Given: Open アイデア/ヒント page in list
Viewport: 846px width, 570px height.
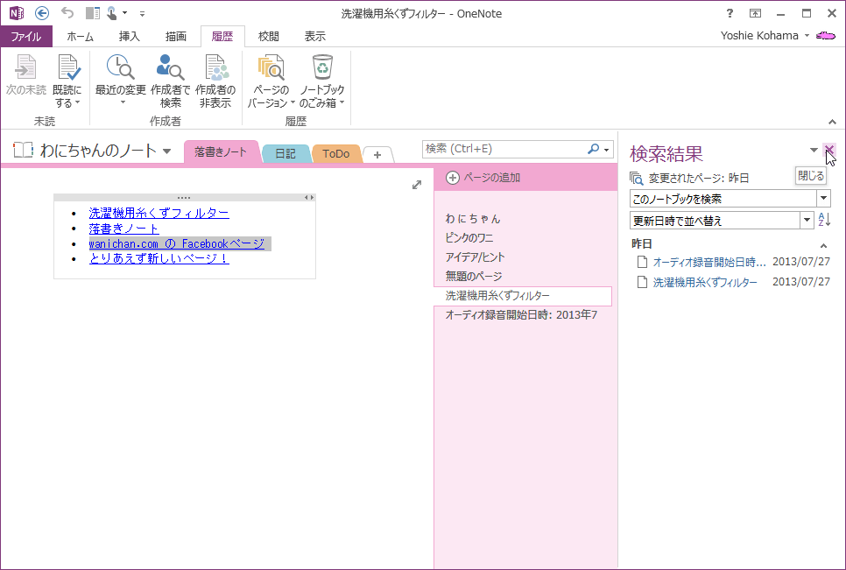Looking at the screenshot, I should tap(475, 257).
